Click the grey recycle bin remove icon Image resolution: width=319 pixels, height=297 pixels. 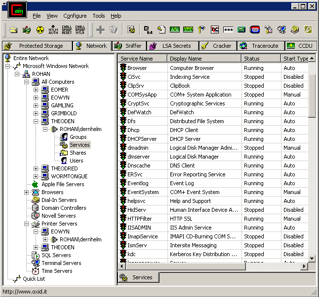pos(114,30)
